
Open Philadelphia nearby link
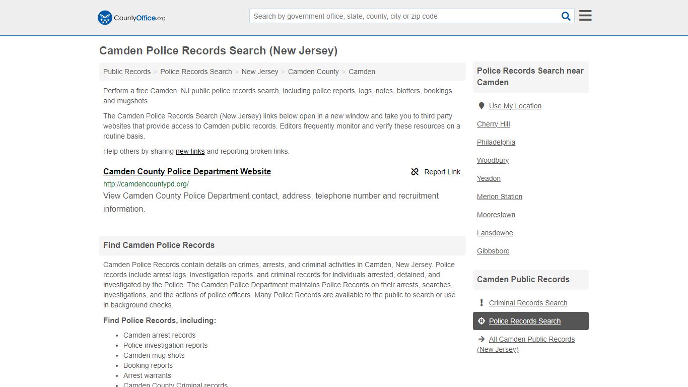[496, 142]
